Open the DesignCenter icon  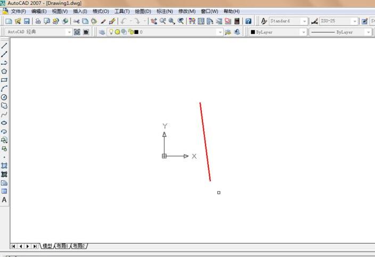point(201,21)
